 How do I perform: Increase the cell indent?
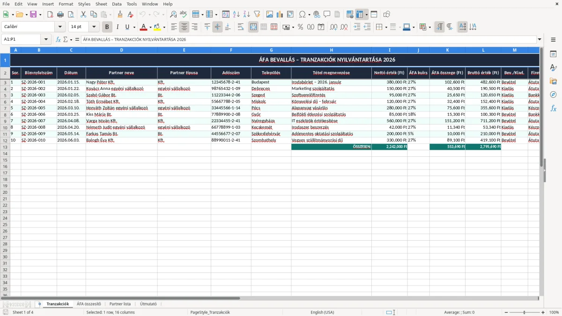(357, 27)
